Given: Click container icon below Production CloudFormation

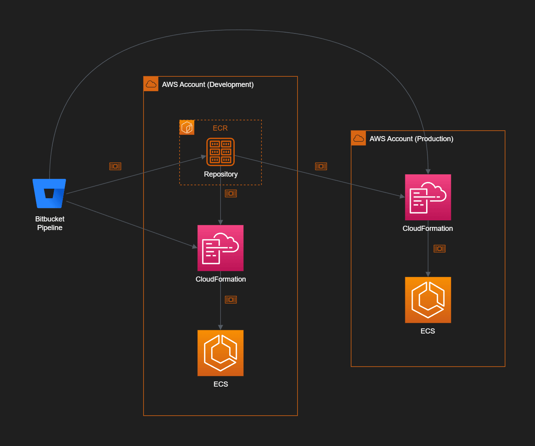Looking at the screenshot, I should point(439,249).
